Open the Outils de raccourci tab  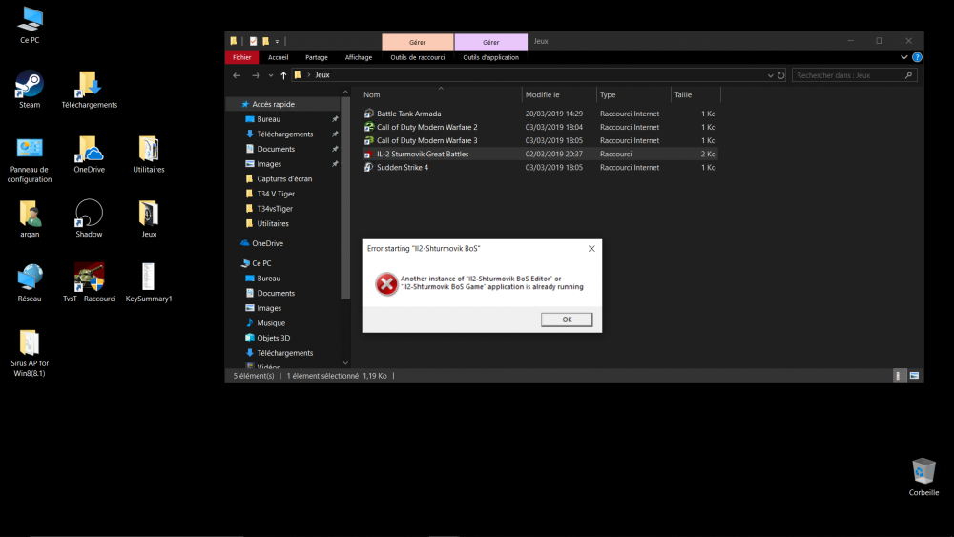click(x=418, y=57)
